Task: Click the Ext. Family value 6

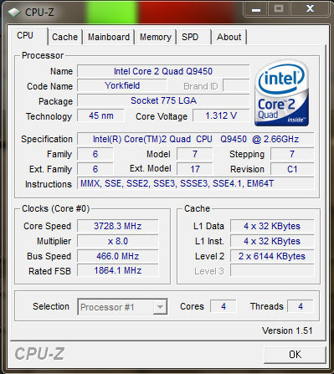Action: pyautogui.click(x=95, y=169)
